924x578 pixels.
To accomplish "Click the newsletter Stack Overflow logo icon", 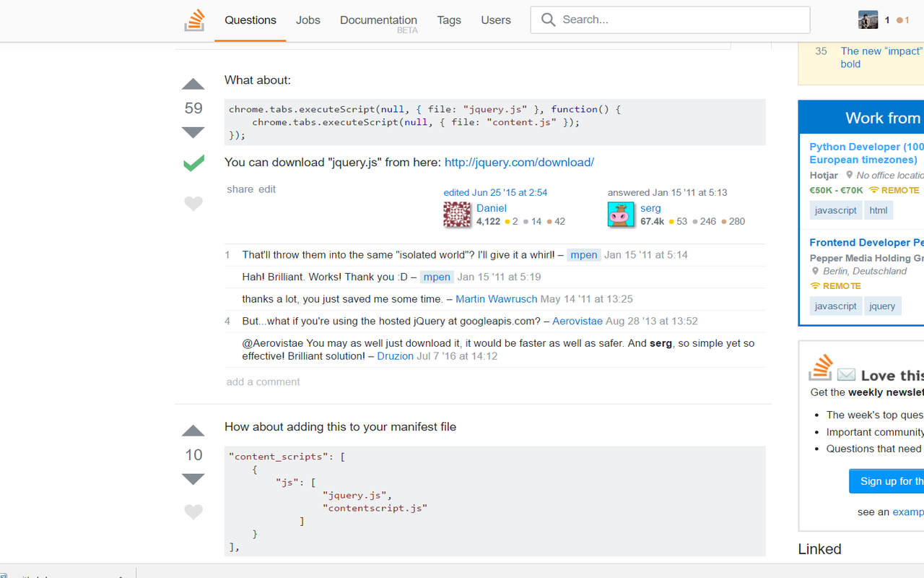I will point(820,367).
